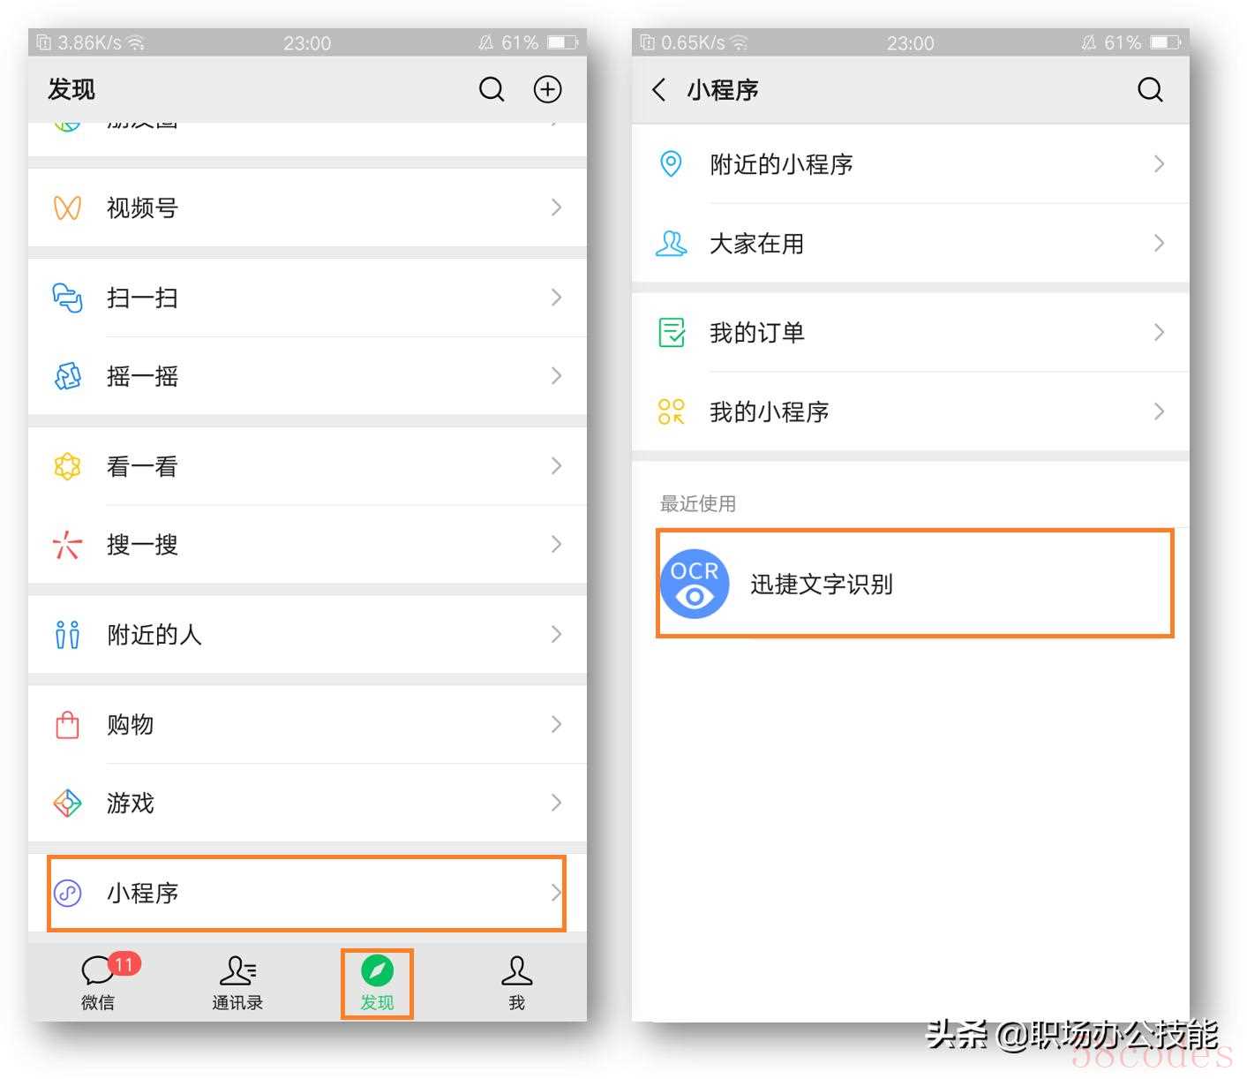The image size is (1247, 1079).
Task: Switch to the 我 profile tab
Action: click(x=517, y=983)
